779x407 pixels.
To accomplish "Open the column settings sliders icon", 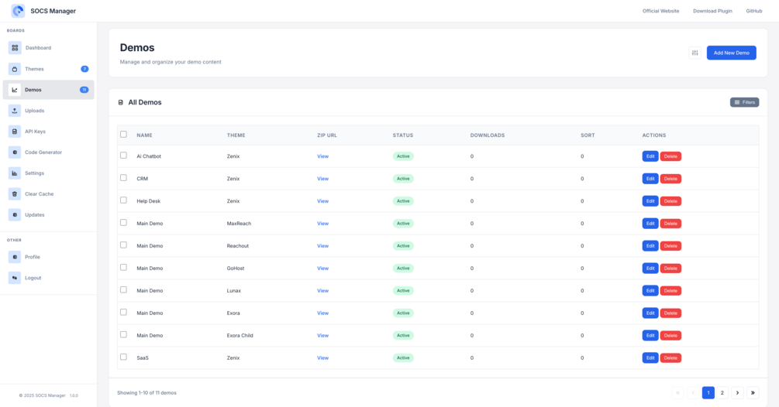I will pyautogui.click(x=695, y=53).
